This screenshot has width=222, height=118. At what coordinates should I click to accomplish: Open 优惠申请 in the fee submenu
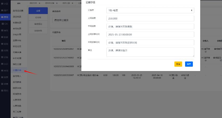[17, 52]
